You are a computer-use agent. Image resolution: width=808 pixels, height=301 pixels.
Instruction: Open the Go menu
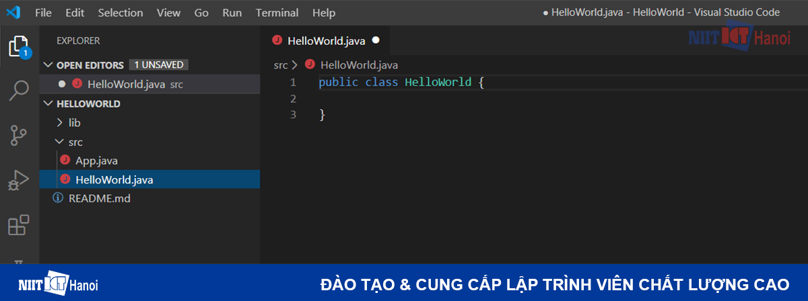(201, 13)
